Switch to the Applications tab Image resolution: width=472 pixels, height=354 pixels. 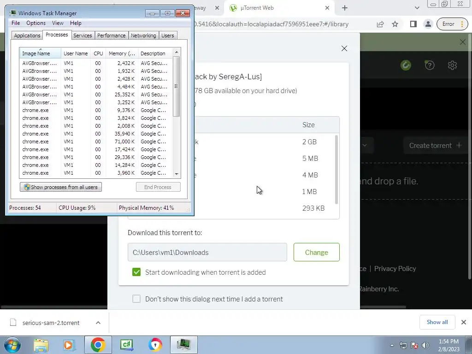tap(27, 35)
